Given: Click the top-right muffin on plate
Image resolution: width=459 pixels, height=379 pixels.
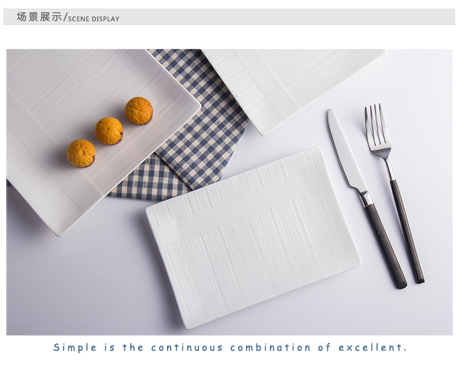Looking at the screenshot, I should coord(139,111).
